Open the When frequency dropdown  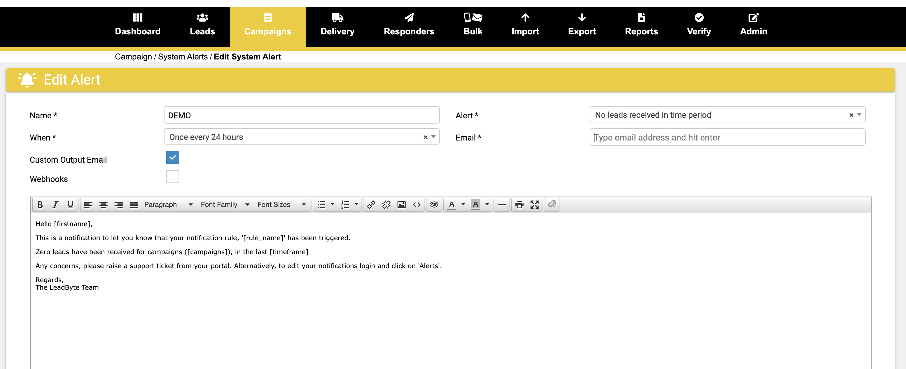point(301,137)
